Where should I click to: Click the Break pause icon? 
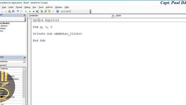(30, 11)
